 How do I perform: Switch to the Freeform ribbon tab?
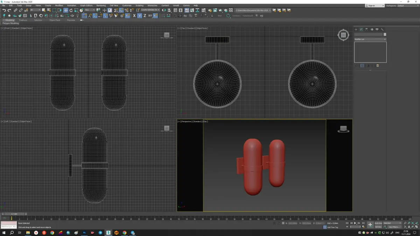click(23, 20)
